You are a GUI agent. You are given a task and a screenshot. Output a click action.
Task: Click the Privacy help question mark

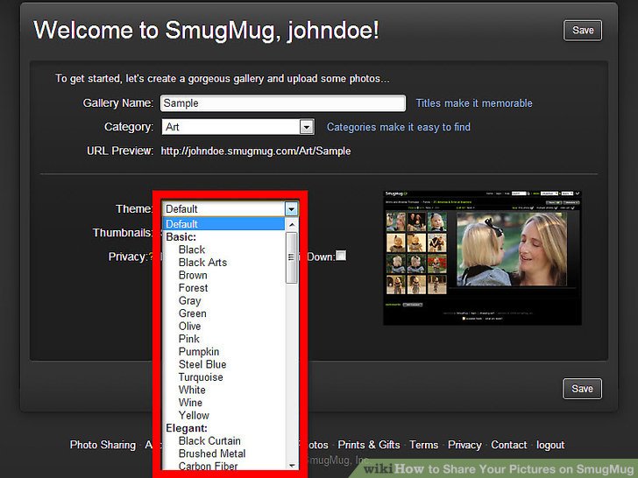(x=151, y=257)
